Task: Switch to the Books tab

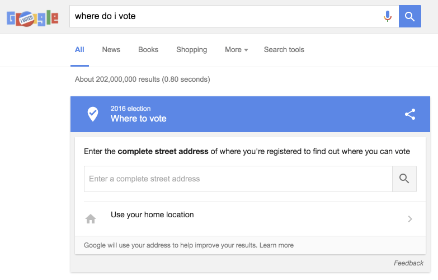Action: coord(148,50)
